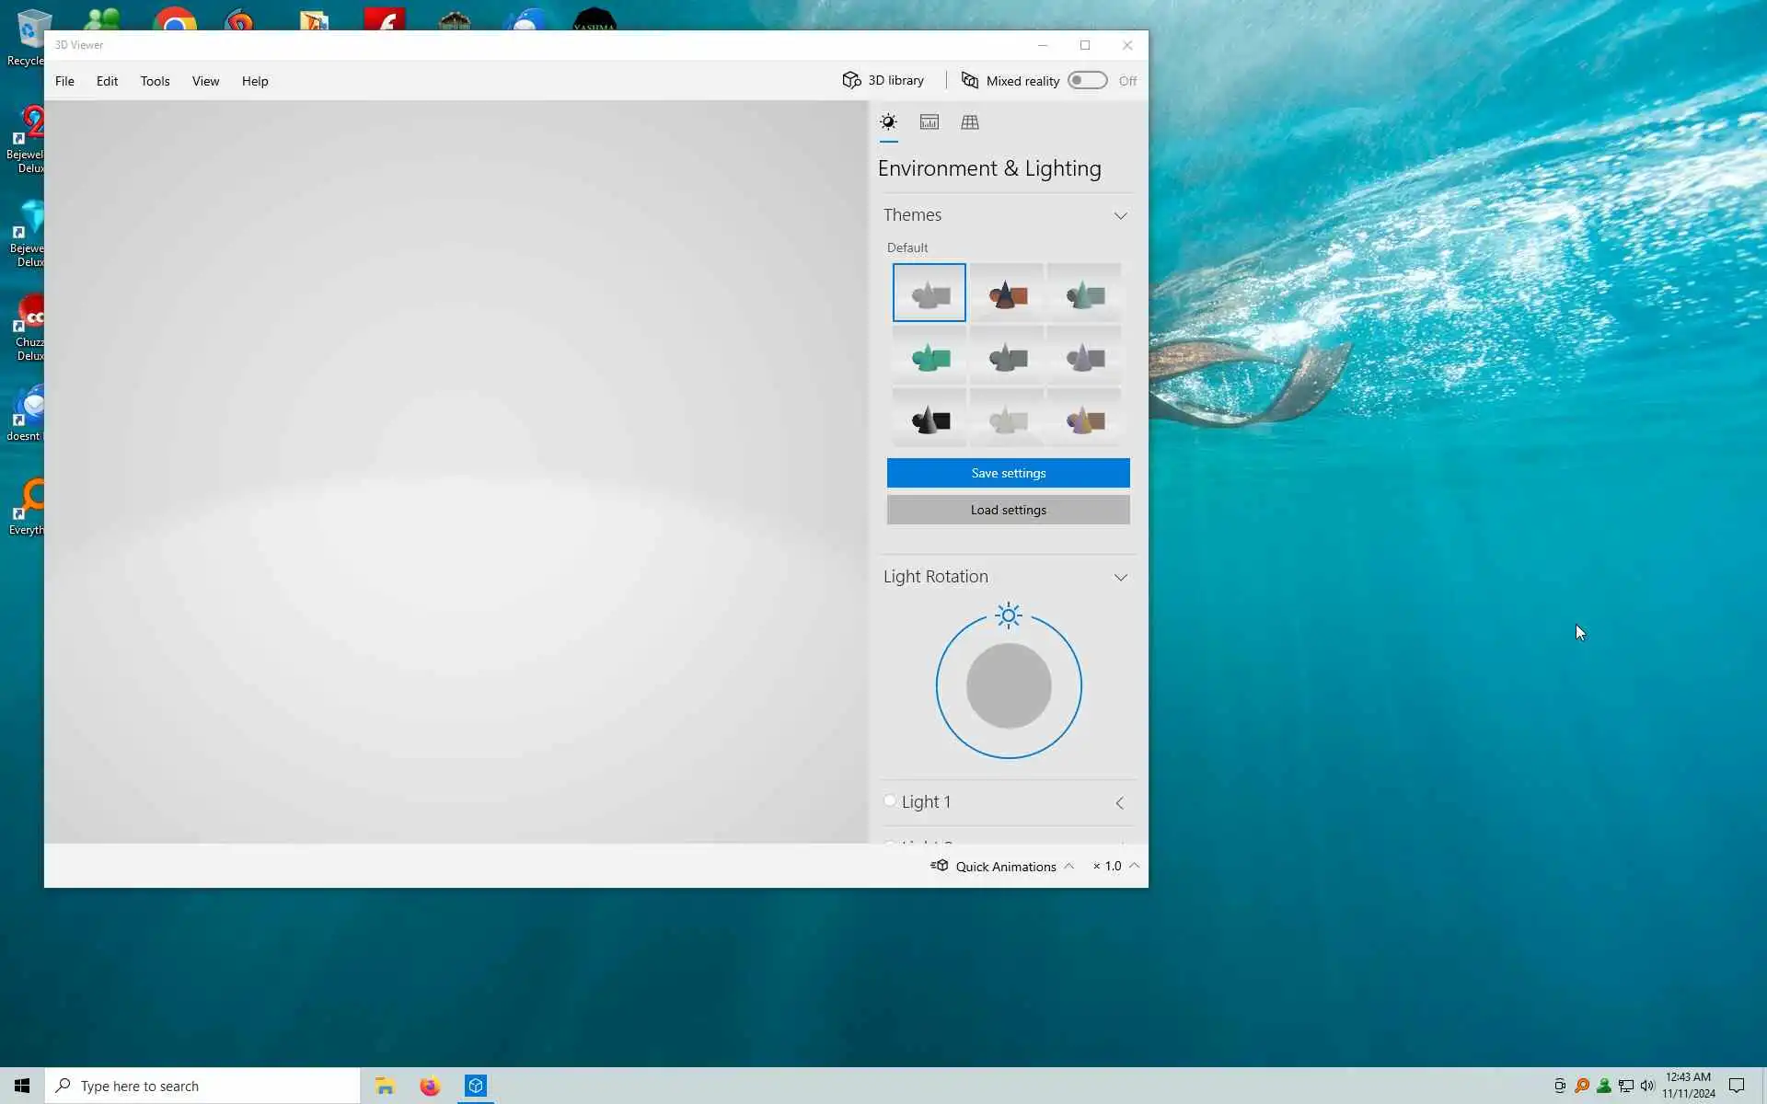Open File Explorer from the taskbar
The height and width of the screenshot is (1104, 1767).
pos(385,1087)
